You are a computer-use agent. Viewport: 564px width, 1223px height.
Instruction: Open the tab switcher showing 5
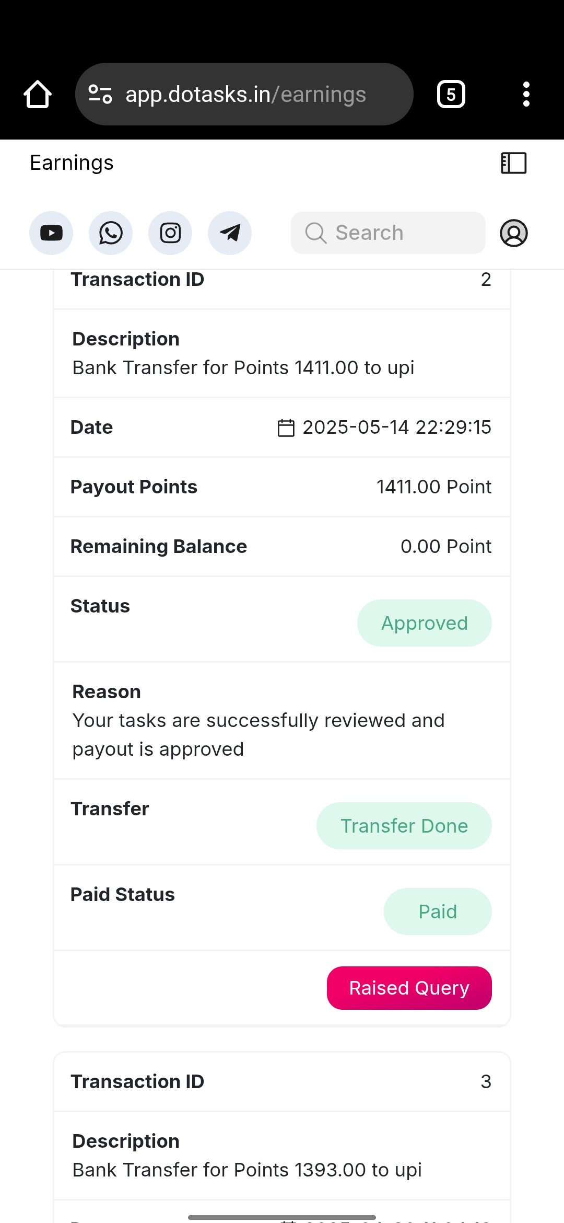tap(451, 94)
